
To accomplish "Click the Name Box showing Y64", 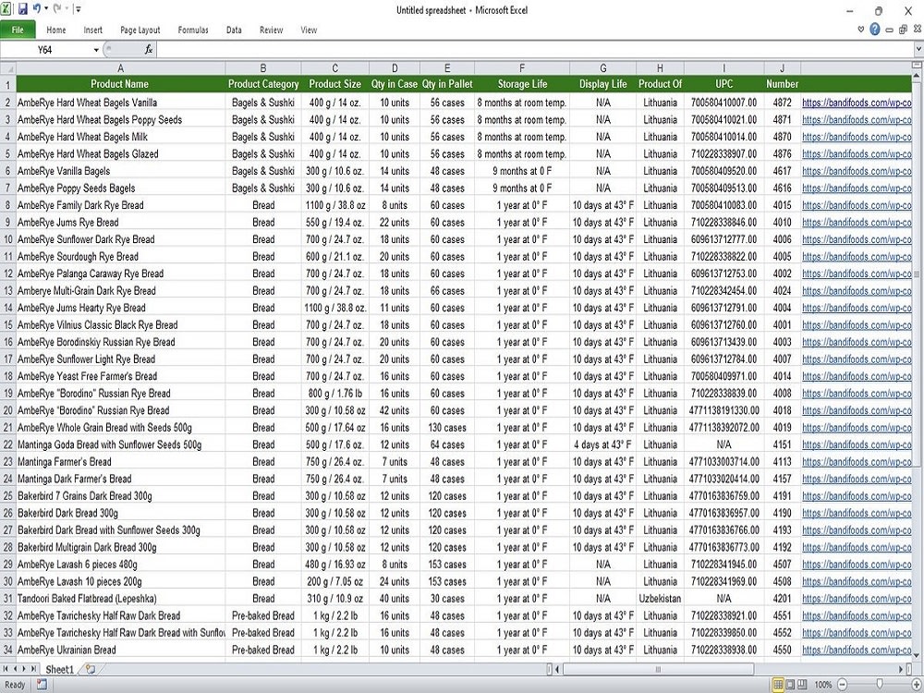I will point(46,50).
